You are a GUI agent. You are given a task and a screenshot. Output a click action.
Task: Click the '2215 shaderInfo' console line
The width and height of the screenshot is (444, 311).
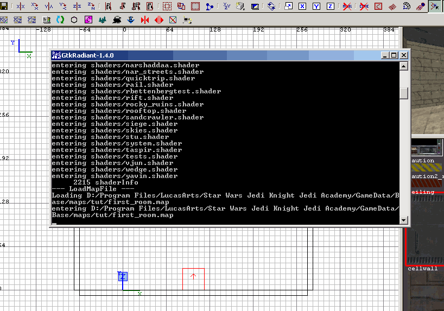106,182
